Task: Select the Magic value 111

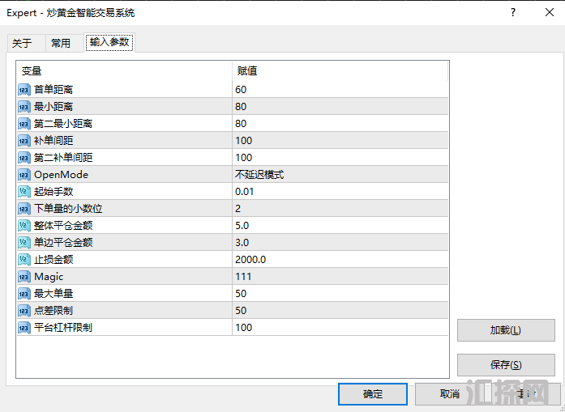Action: [x=340, y=277]
